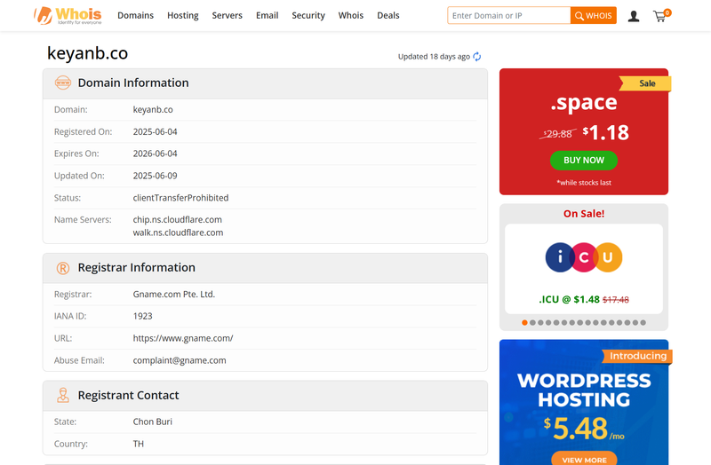Click the Registrar Information R icon
The height and width of the screenshot is (465, 711).
(63, 268)
